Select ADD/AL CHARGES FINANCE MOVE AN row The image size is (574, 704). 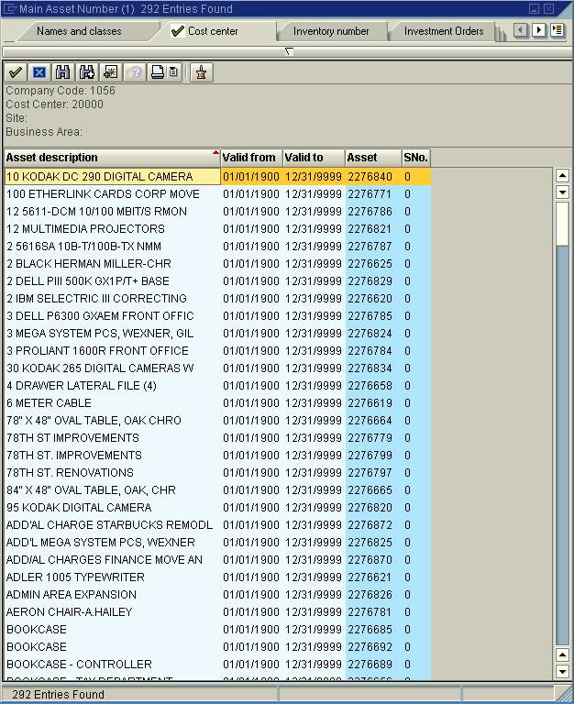click(218, 560)
